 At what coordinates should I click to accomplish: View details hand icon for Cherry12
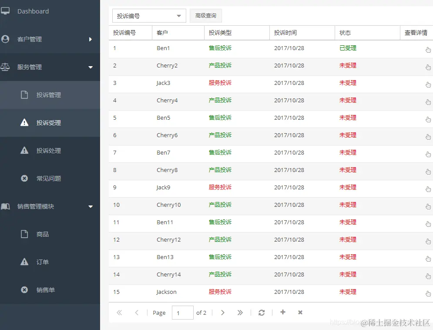coord(428,241)
